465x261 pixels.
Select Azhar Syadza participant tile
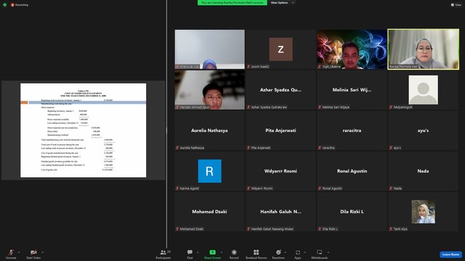point(281,90)
